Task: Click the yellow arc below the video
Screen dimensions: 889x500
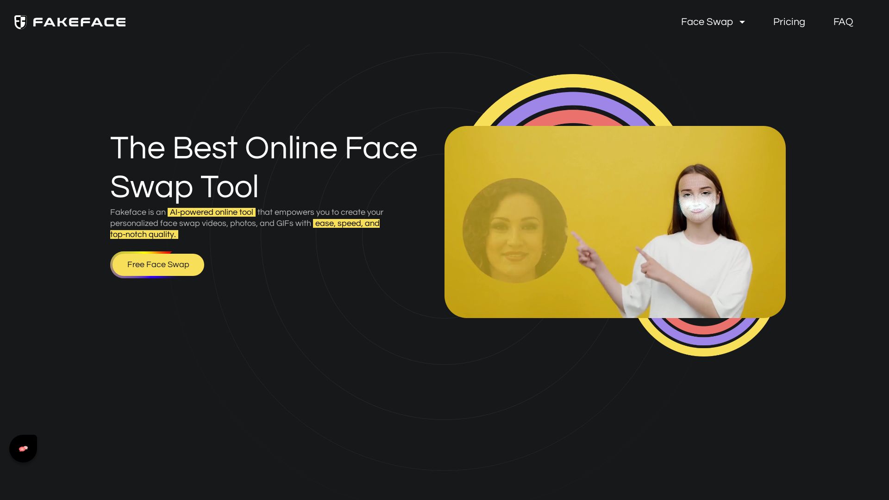Action: [x=704, y=351]
